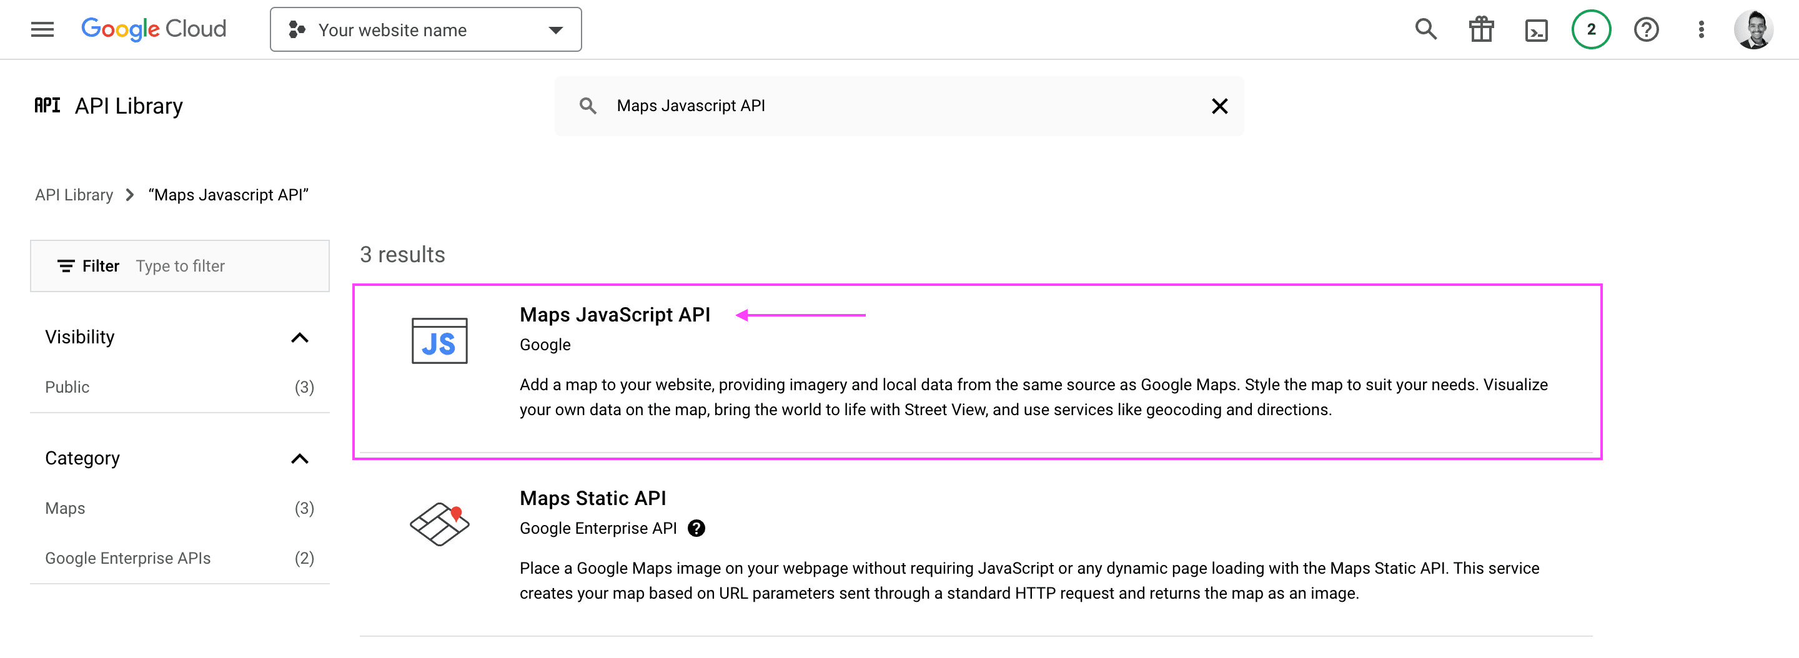Open the search icon in the top bar

click(1425, 29)
